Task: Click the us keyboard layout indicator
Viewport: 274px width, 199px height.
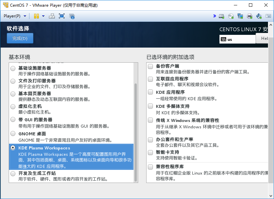Action: click(237, 39)
